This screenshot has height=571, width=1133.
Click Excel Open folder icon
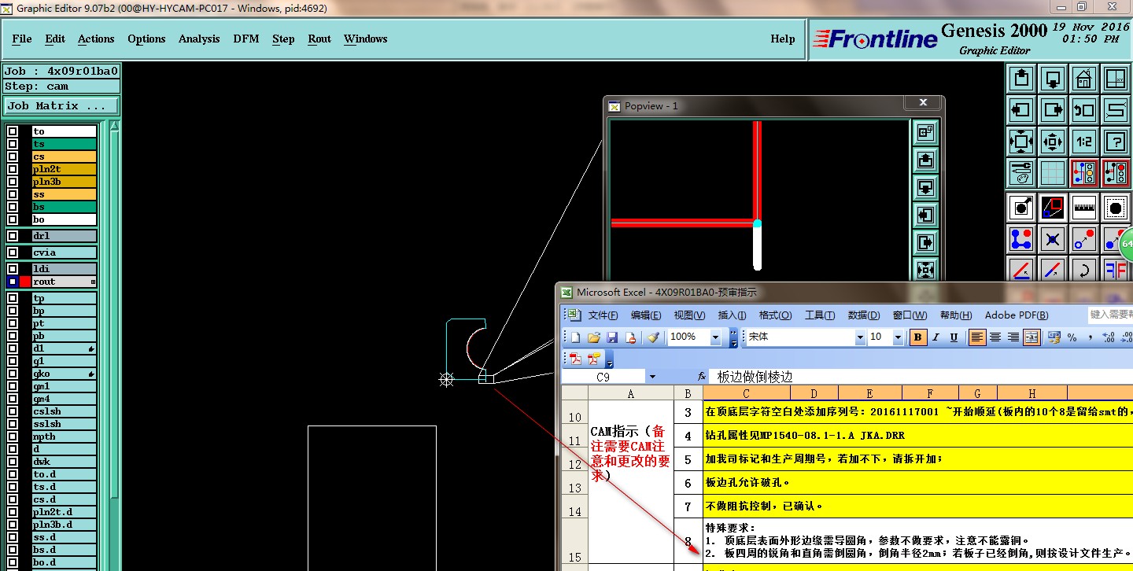[x=594, y=337]
